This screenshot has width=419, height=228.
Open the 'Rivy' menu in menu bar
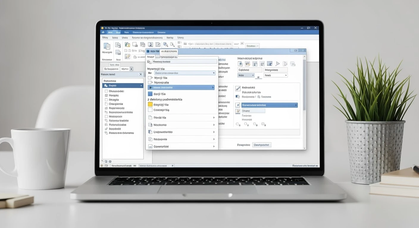coord(105,38)
